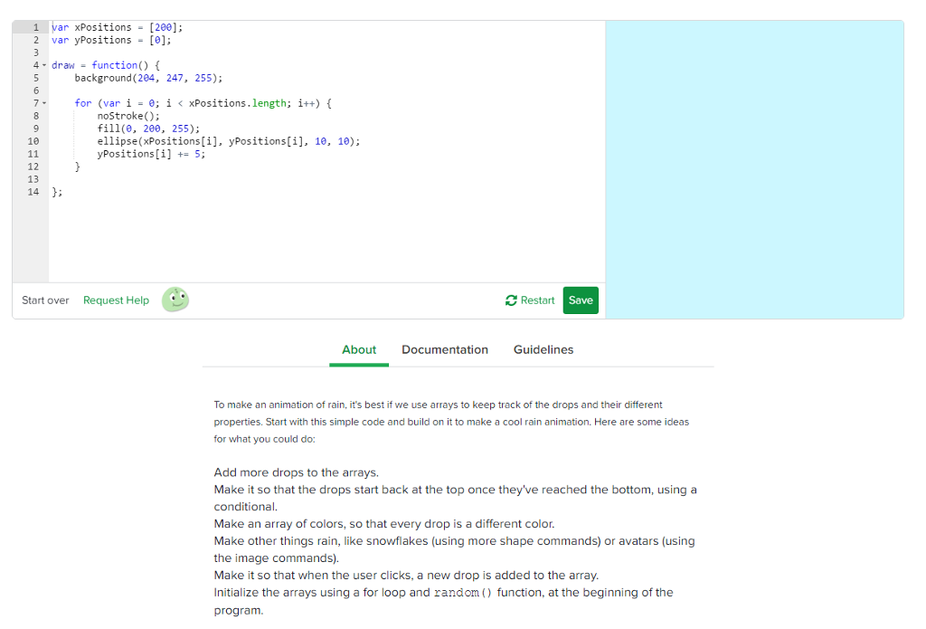The height and width of the screenshot is (629, 926).
Task: Switch to the About tab
Action: click(359, 350)
